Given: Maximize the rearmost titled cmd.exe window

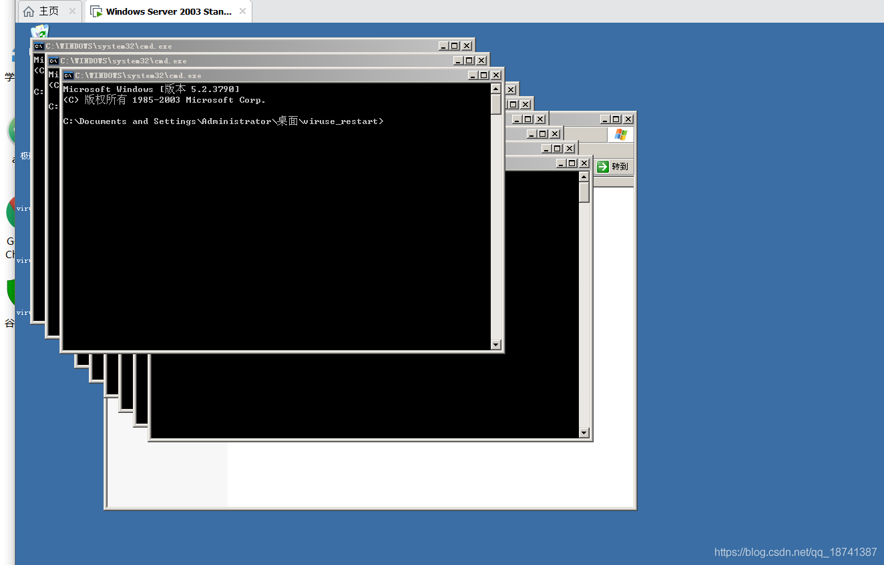Looking at the screenshot, I should [455, 46].
